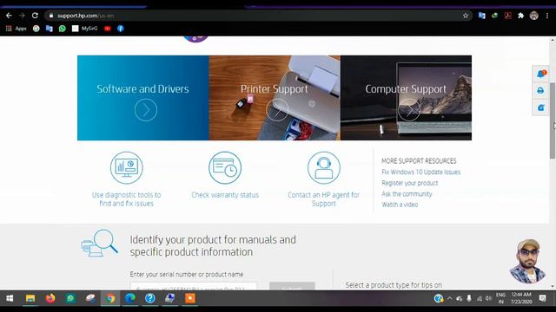Open the Software and Drivers tile
Viewport: 556px width, 312px height.
pyautogui.click(x=142, y=98)
